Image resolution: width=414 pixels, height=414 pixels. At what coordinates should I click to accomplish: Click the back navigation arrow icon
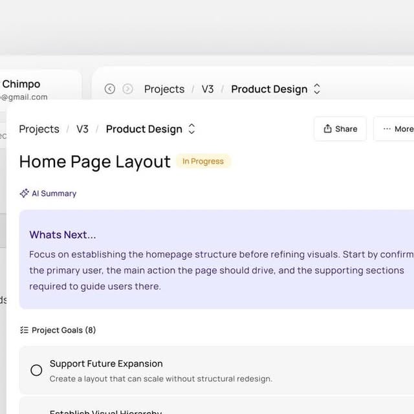[x=110, y=89]
